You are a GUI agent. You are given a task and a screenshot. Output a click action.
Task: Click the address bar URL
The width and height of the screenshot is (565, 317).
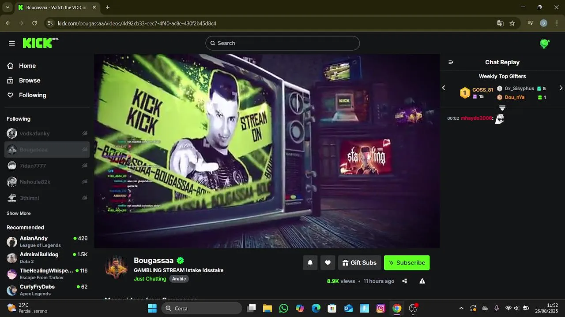click(137, 23)
